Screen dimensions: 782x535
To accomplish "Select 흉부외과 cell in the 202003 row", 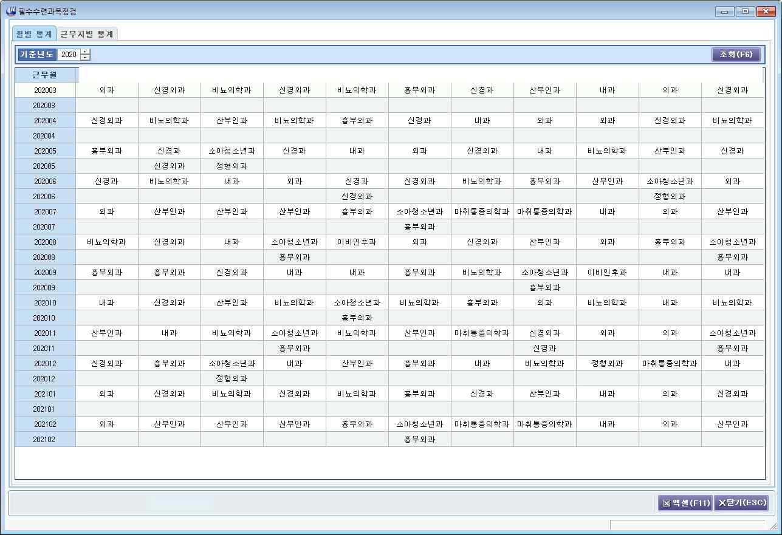I will (x=419, y=90).
